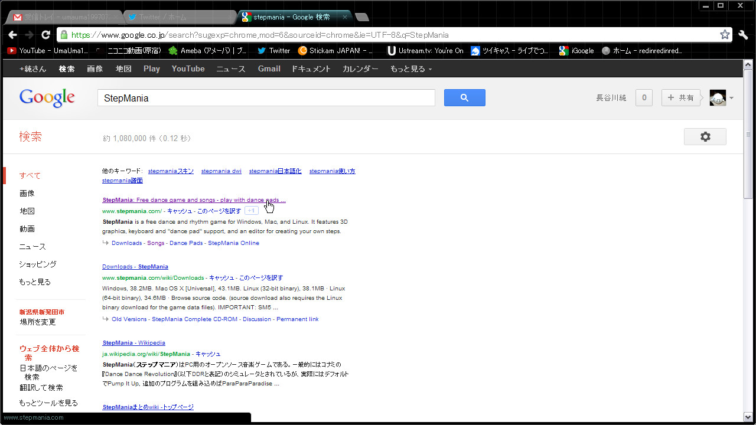Screen dimensions: 756x425
Task: Open related keyword stepmaniaスキン
Action: pyautogui.click(x=171, y=171)
